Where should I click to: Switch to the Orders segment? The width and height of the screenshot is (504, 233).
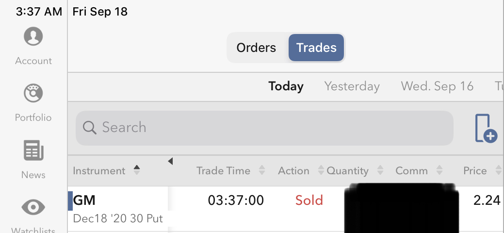256,48
